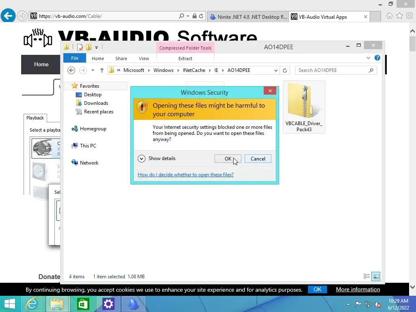This screenshot has height=312, width=416.
Task: Click the Internet Explorer forward arrow button
Action: click(22, 16)
